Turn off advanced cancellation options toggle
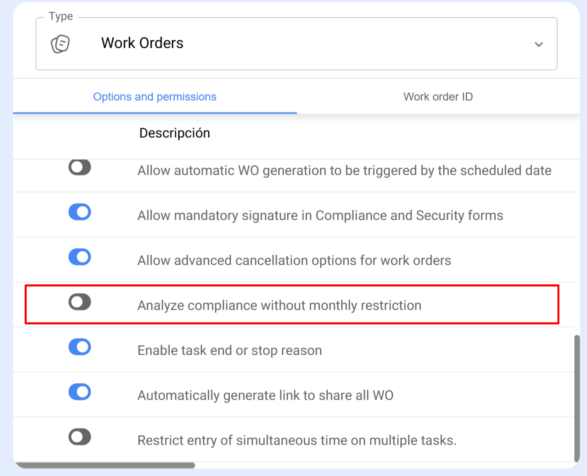 tap(80, 257)
